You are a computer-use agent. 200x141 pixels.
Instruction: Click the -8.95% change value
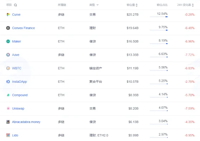point(190,135)
